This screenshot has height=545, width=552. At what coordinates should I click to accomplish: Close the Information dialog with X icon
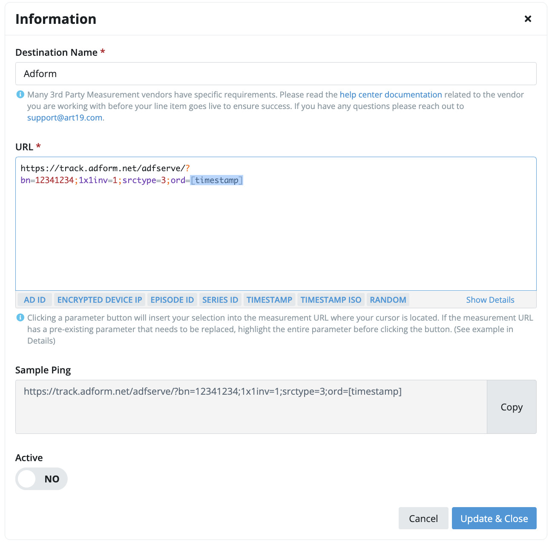coord(528,19)
